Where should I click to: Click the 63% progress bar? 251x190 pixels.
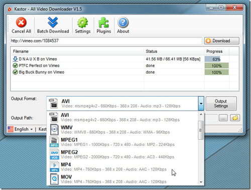coord(216,59)
